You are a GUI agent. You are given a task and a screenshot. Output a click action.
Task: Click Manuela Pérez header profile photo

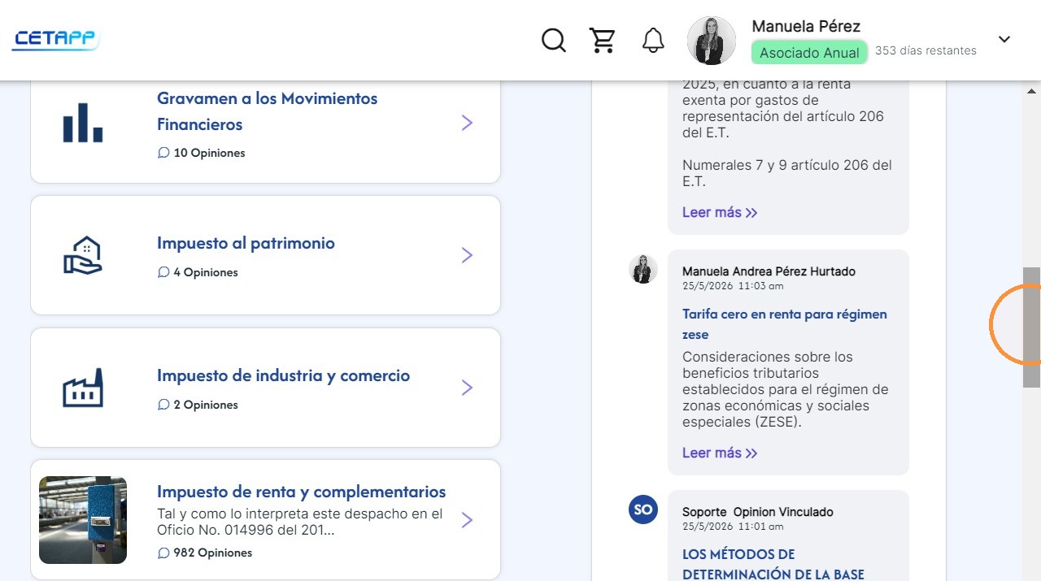(712, 41)
